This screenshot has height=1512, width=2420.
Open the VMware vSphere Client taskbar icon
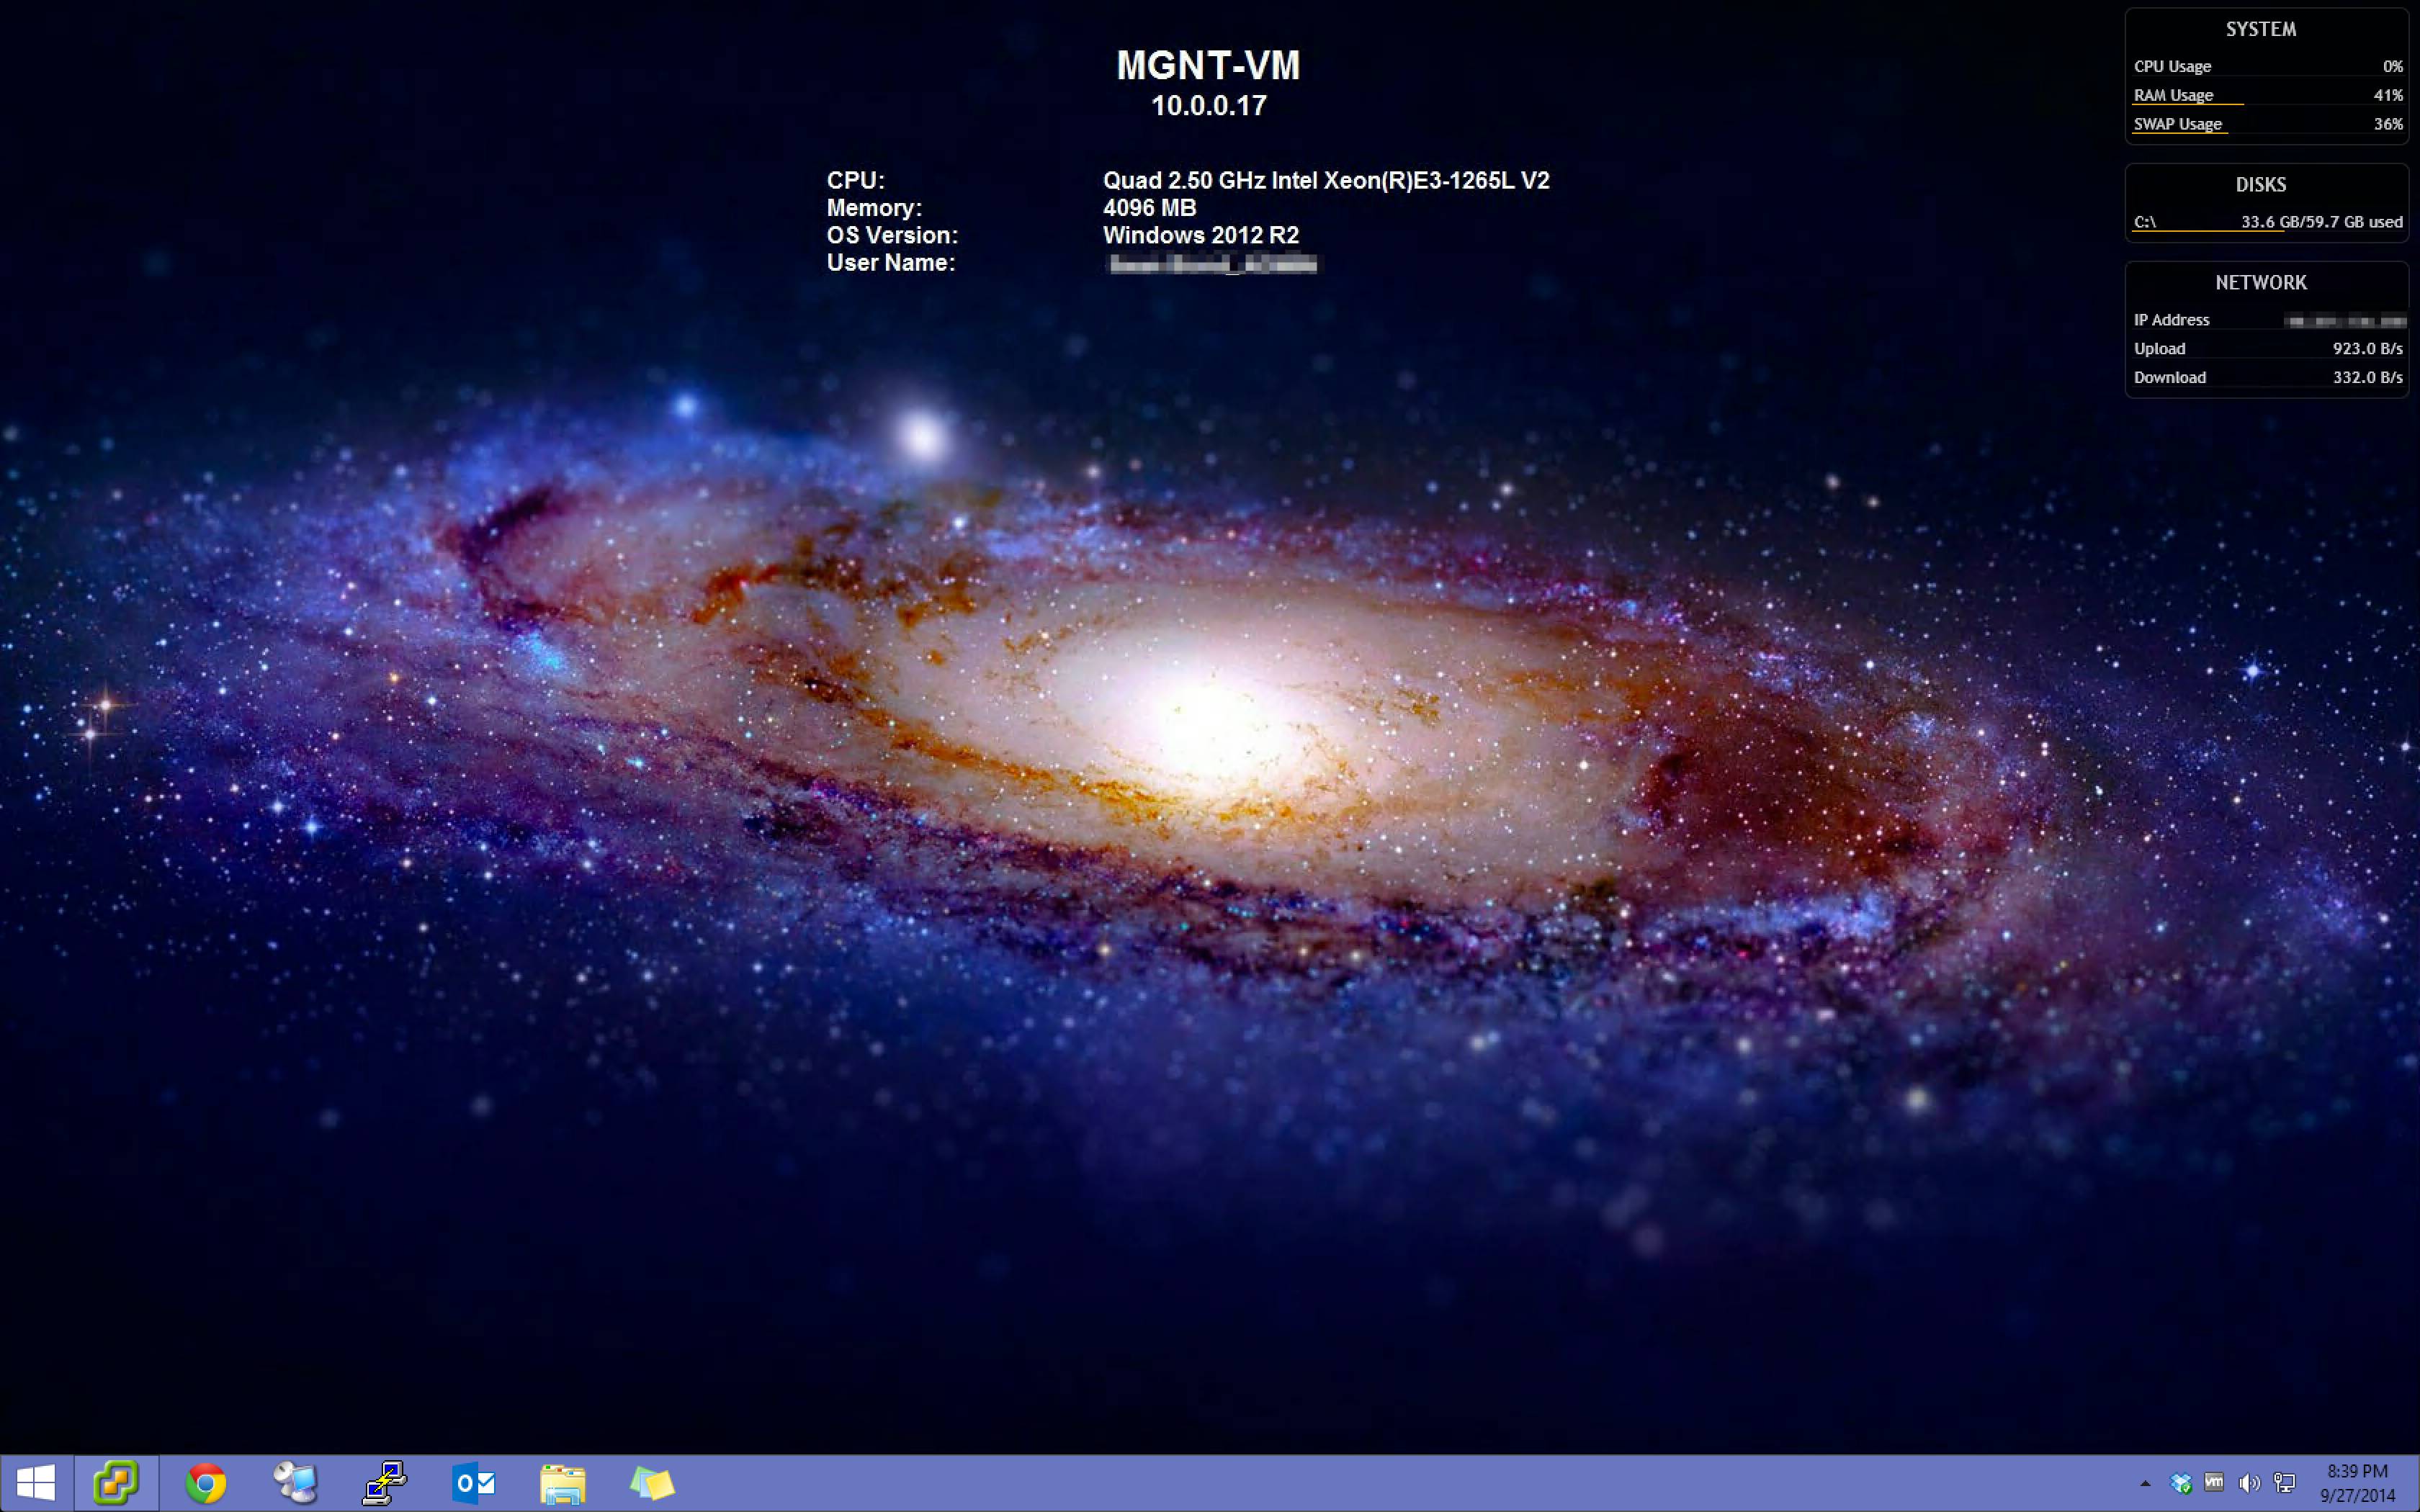116,1483
